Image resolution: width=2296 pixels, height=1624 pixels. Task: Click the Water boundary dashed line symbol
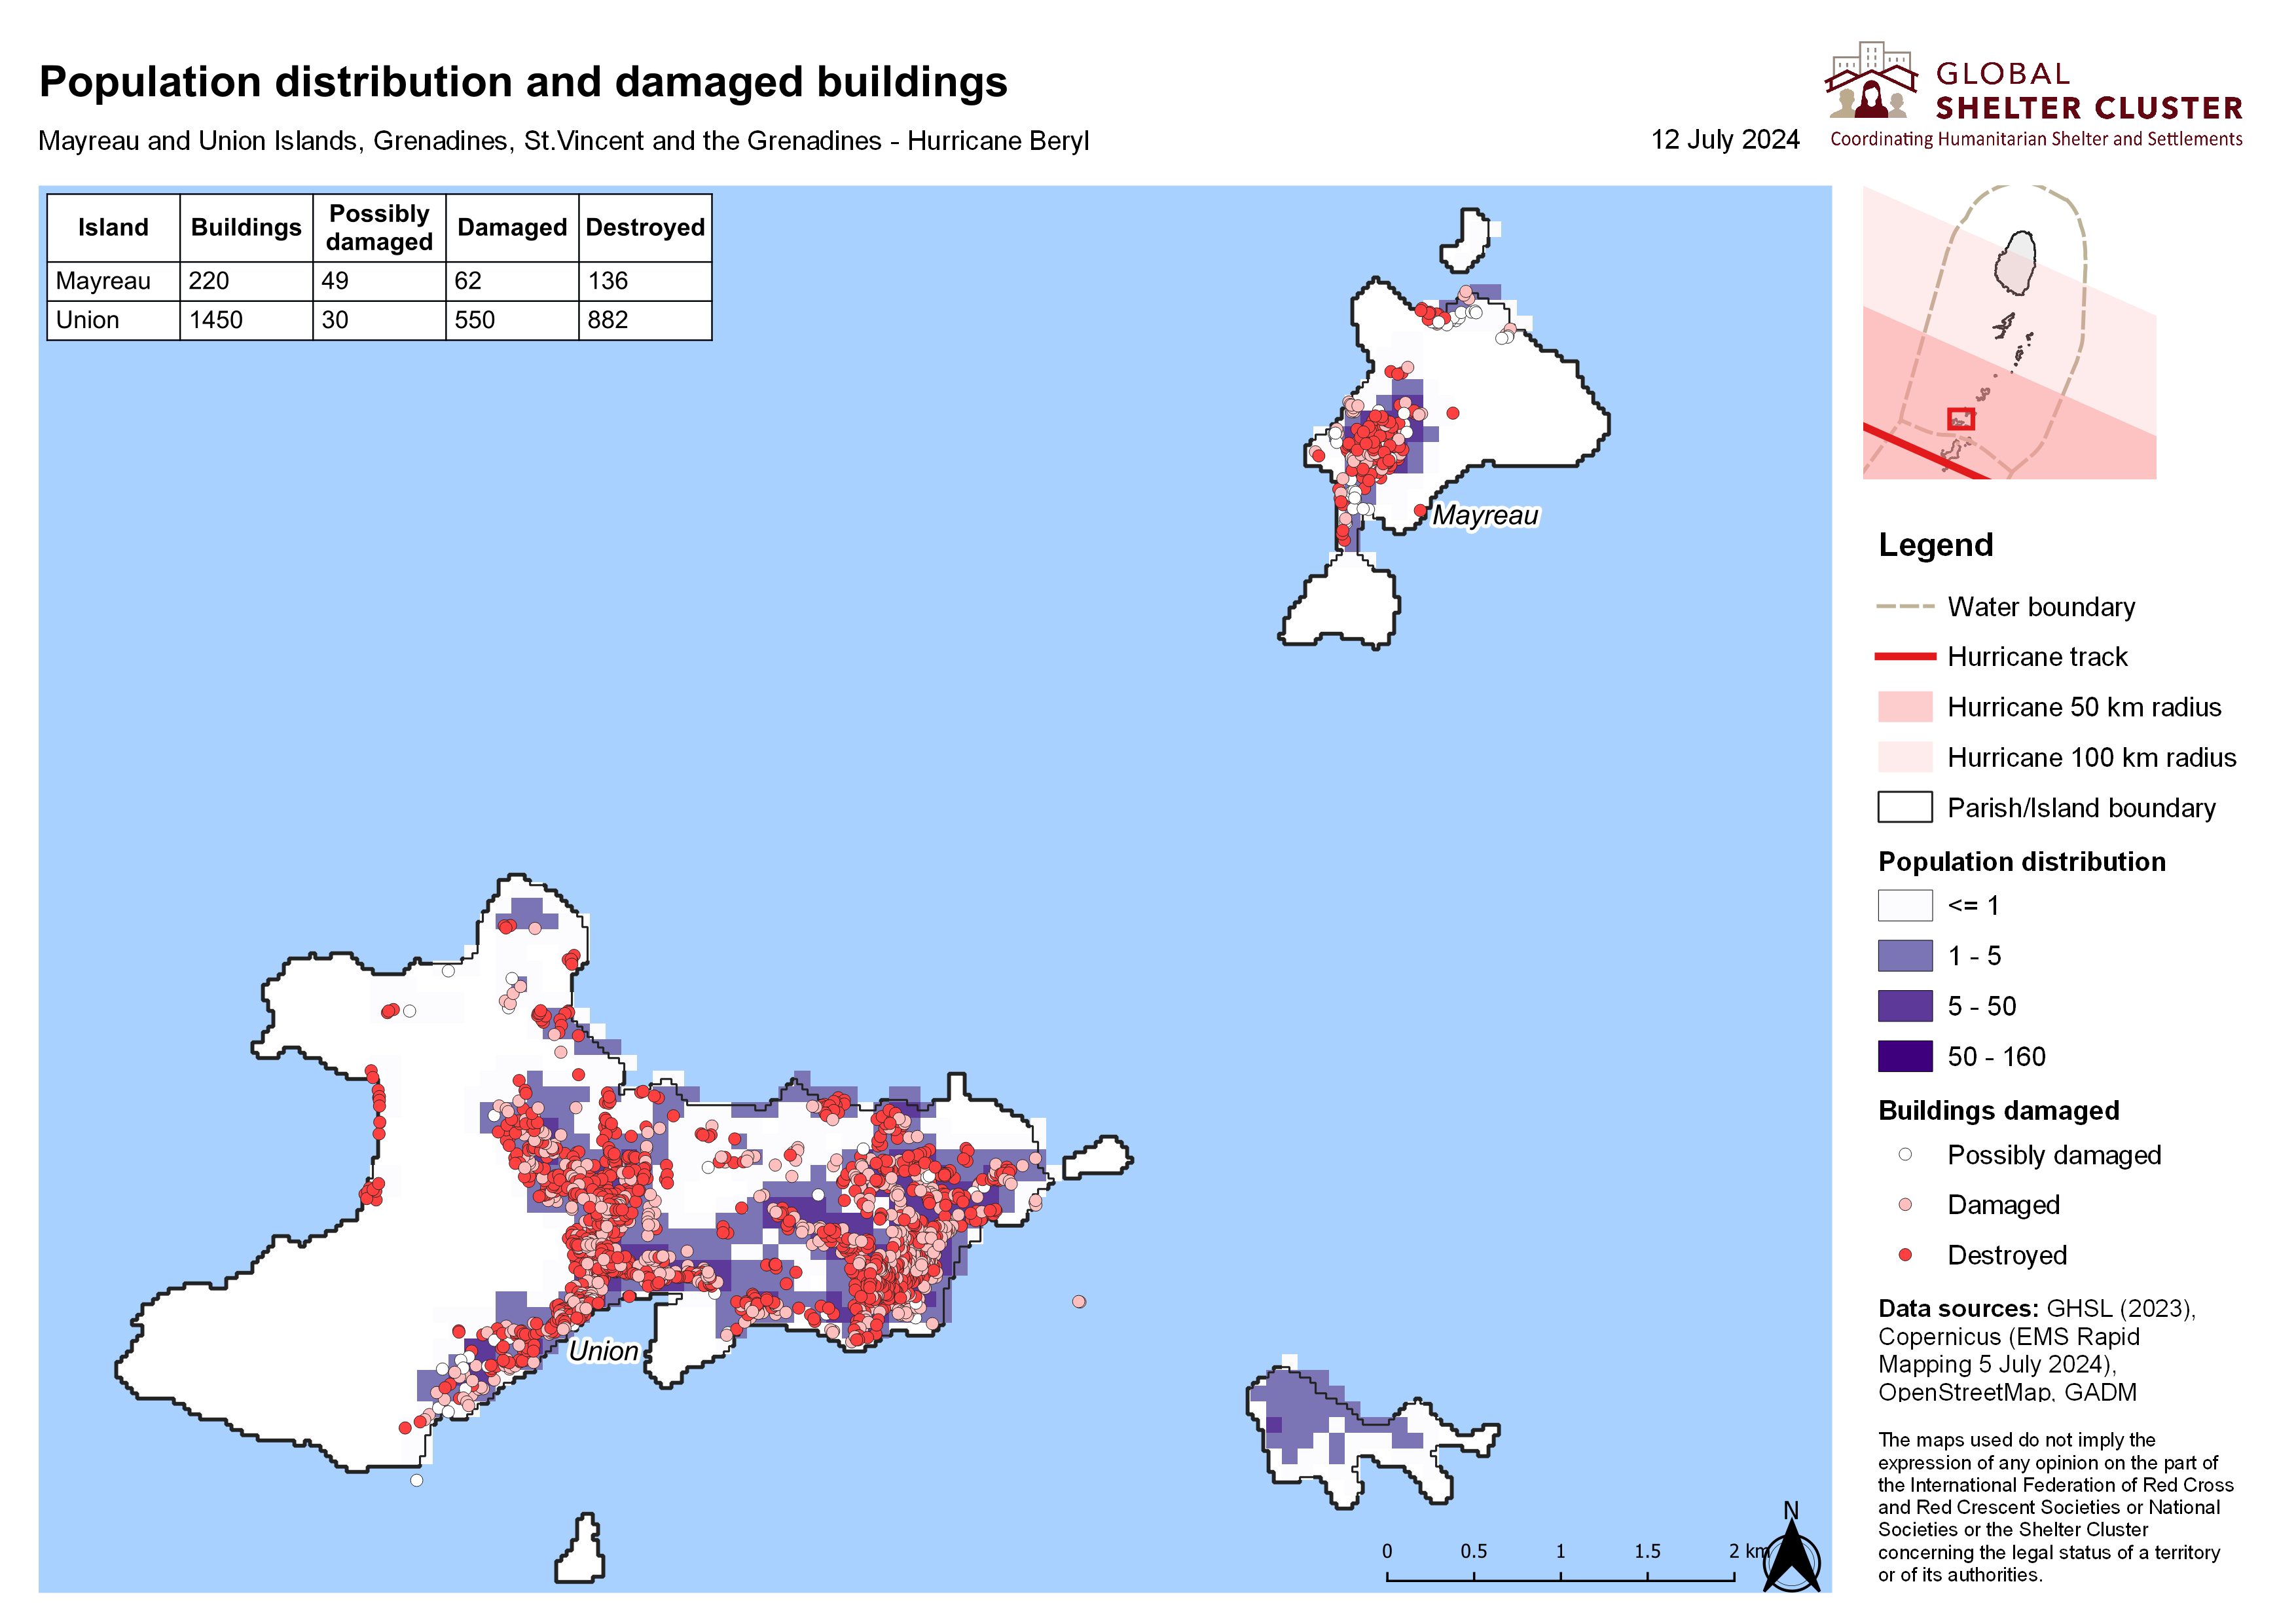pyautogui.click(x=1905, y=606)
